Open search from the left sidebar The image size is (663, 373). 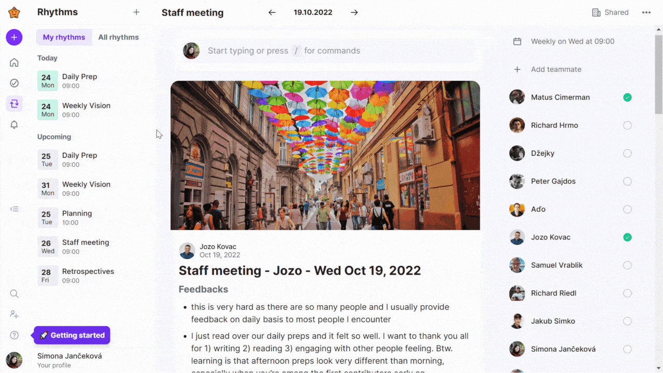[x=14, y=294]
